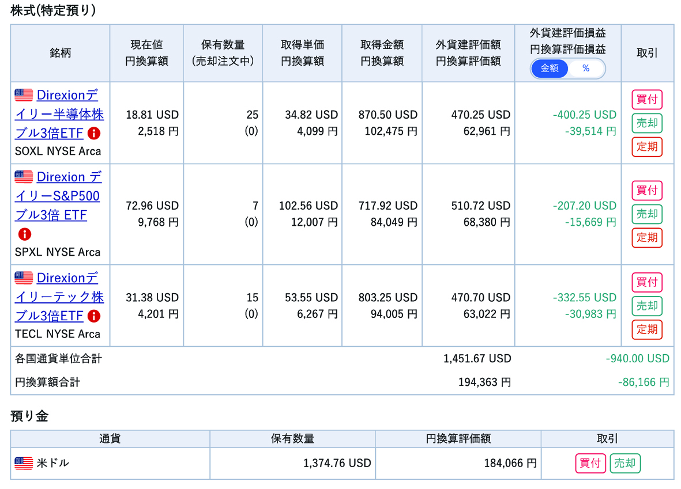Click the -86,166 円 total loss
Image resolution: width=681 pixels, height=489 pixels.
tap(644, 382)
